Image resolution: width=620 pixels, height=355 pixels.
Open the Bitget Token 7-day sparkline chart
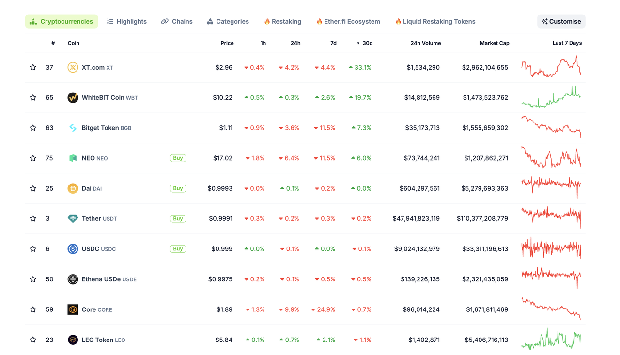pyautogui.click(x=551, y=128)
